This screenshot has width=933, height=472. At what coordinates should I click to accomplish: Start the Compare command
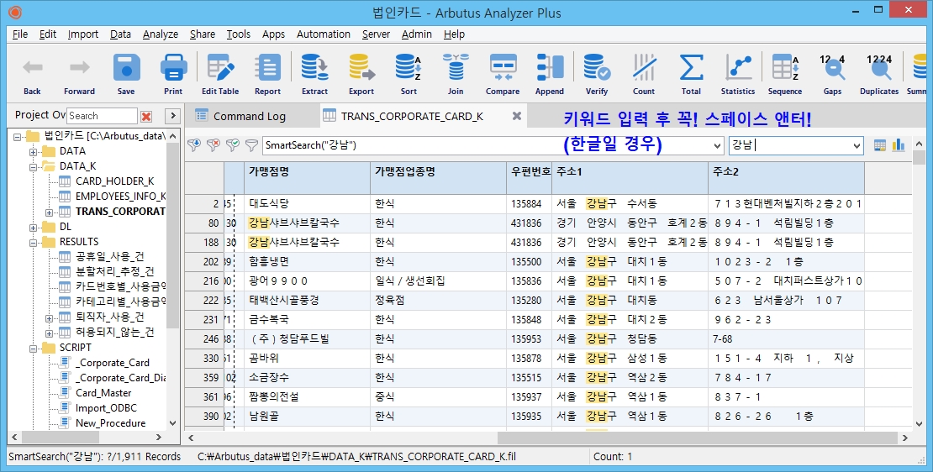click(502, 74)
